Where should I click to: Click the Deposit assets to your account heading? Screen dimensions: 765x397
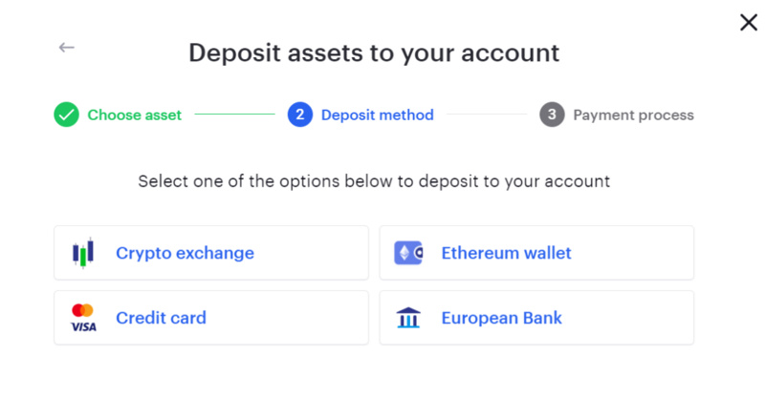click(374, 52)
